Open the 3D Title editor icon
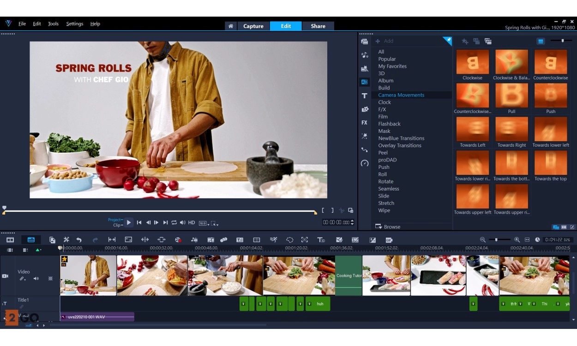This screenshot has width=577, height=346. pos(321,240)
